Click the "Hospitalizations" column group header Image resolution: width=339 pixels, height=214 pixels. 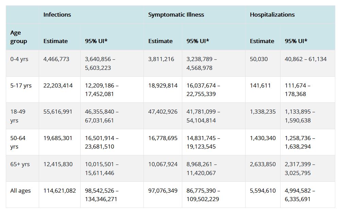click(272, 15)
